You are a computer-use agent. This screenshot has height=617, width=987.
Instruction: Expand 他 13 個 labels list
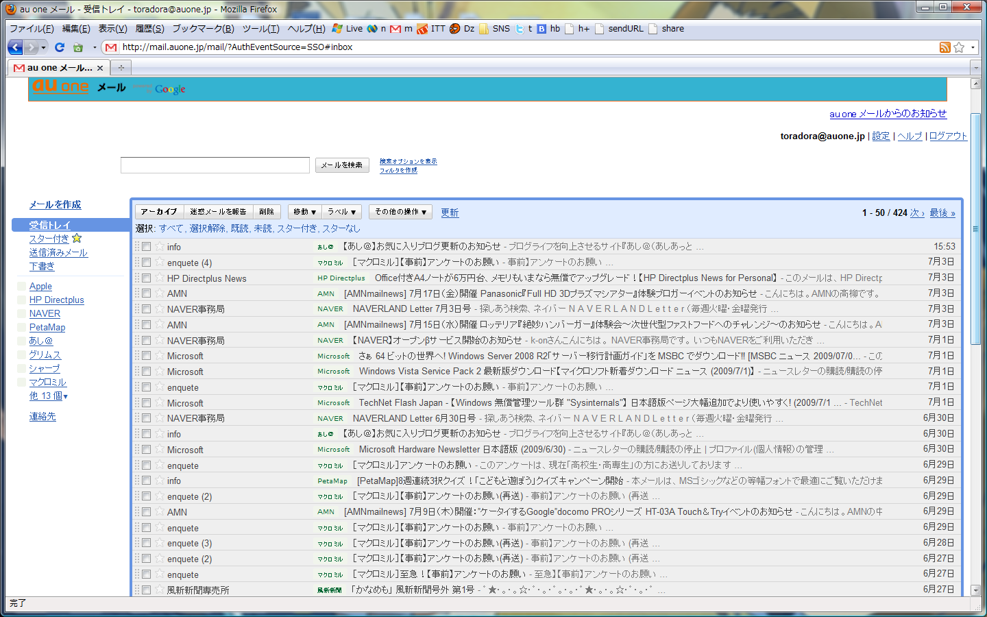49,396
